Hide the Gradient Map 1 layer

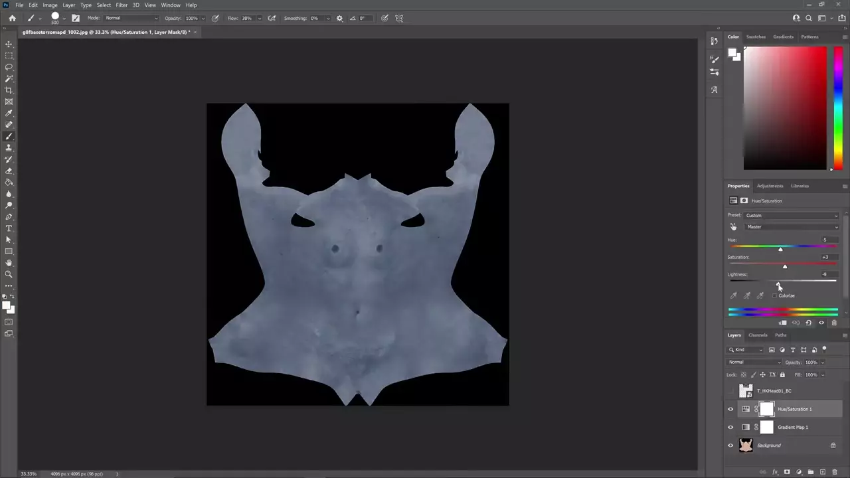tap(730, 428)
